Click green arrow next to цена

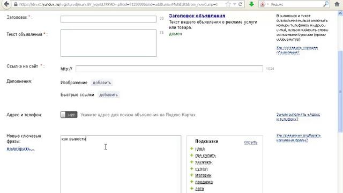pyautogui.click(x=192, y=149)
